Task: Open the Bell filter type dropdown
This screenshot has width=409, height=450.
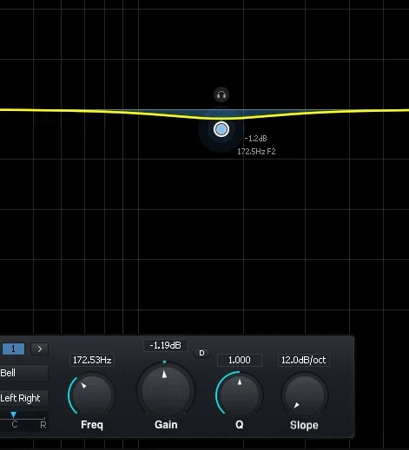Action: 23,373
